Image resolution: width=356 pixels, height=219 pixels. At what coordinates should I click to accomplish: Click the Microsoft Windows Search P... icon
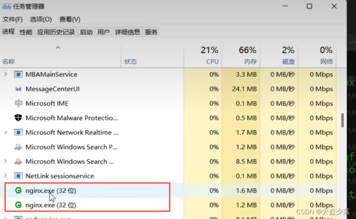coord(18,147)
